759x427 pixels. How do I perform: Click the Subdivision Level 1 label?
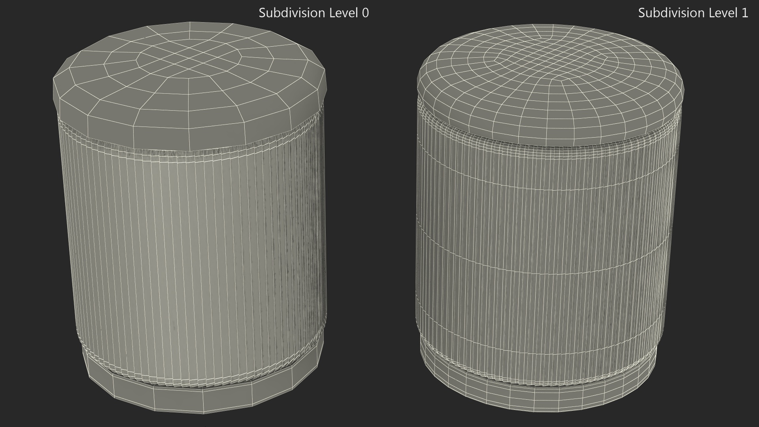point(693,13)
